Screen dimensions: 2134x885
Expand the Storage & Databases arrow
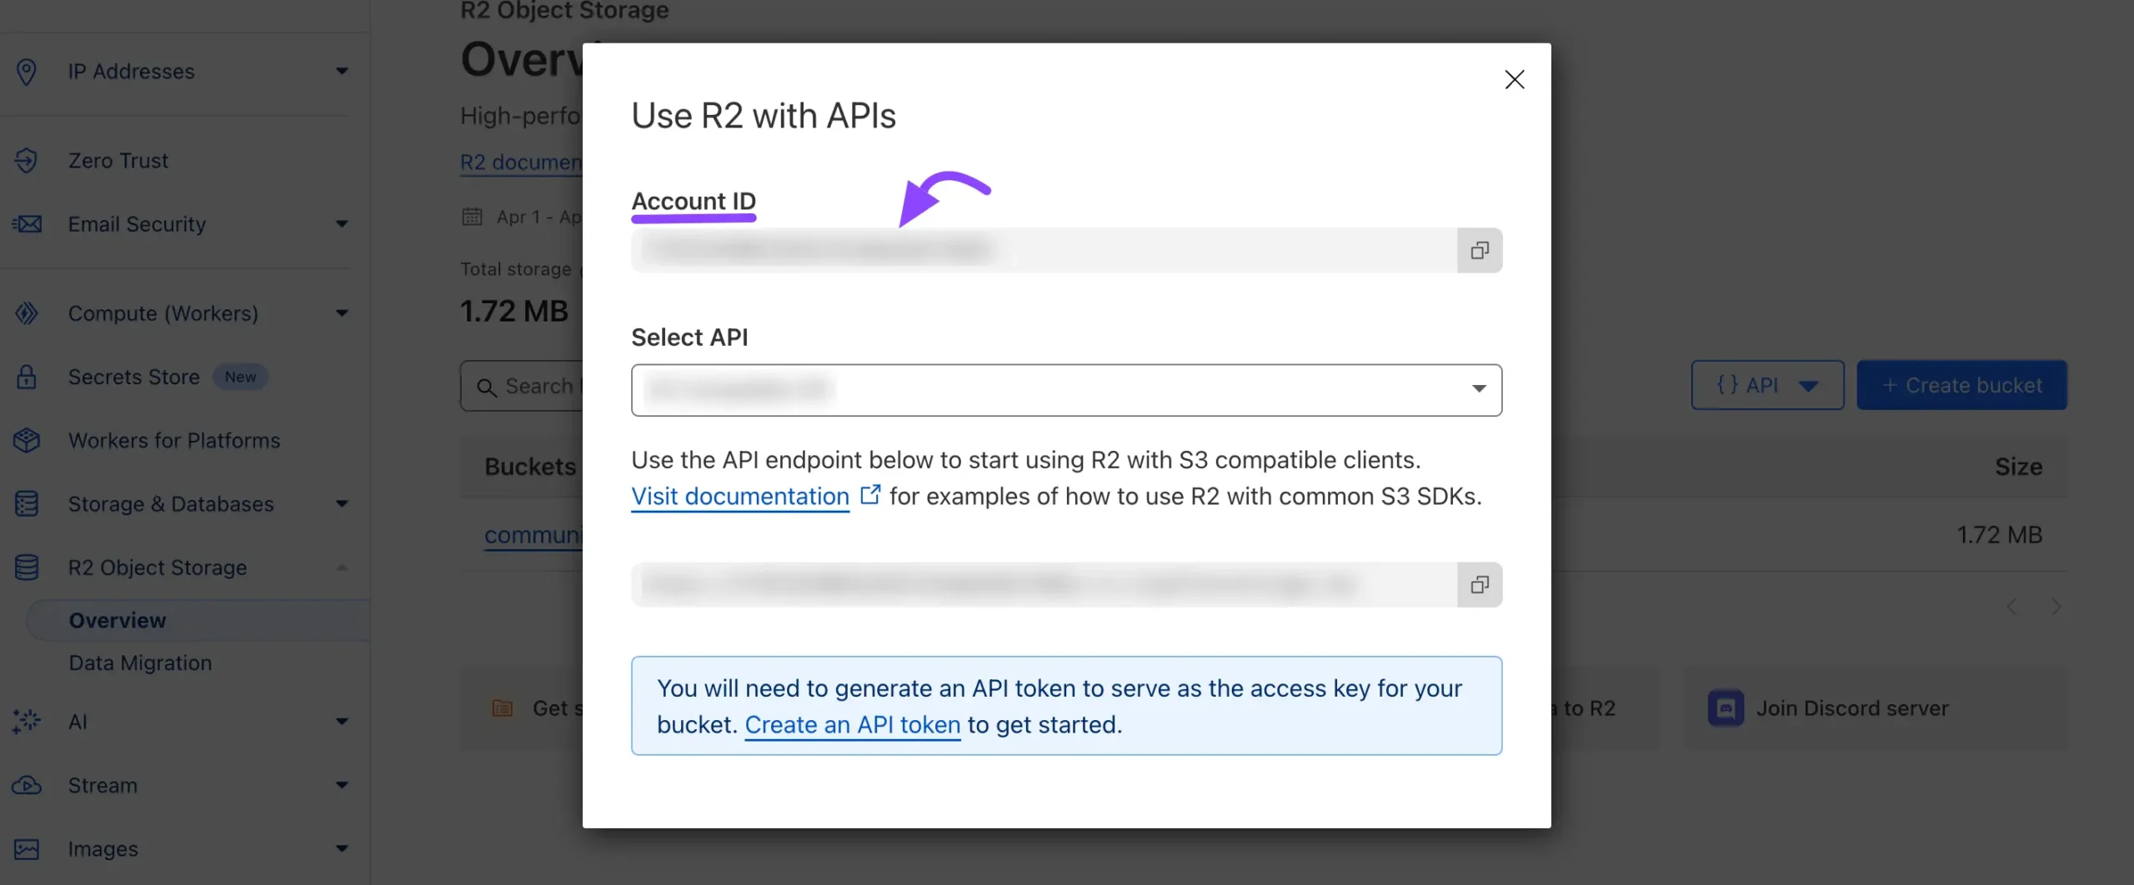342,504
